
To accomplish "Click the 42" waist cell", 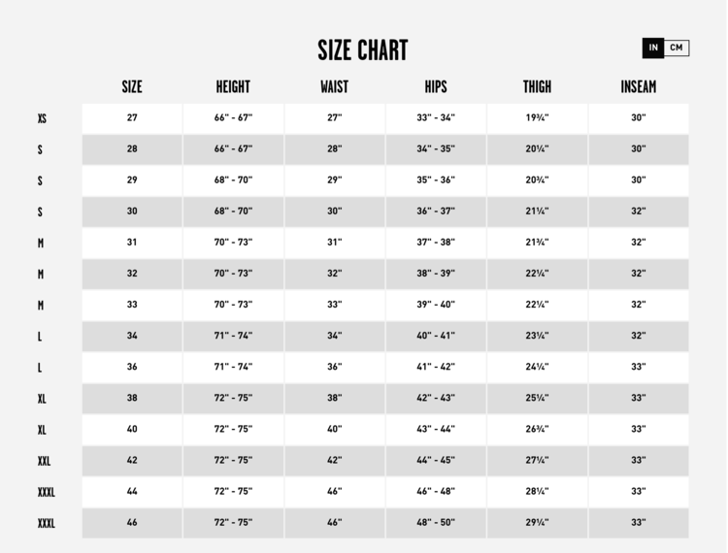I will pyautogui.click(x=334, y=460).
